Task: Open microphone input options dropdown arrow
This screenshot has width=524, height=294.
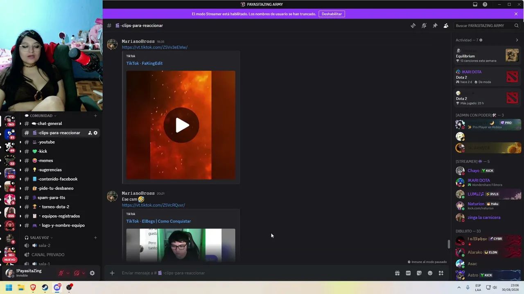Action: tap(68, 273)
